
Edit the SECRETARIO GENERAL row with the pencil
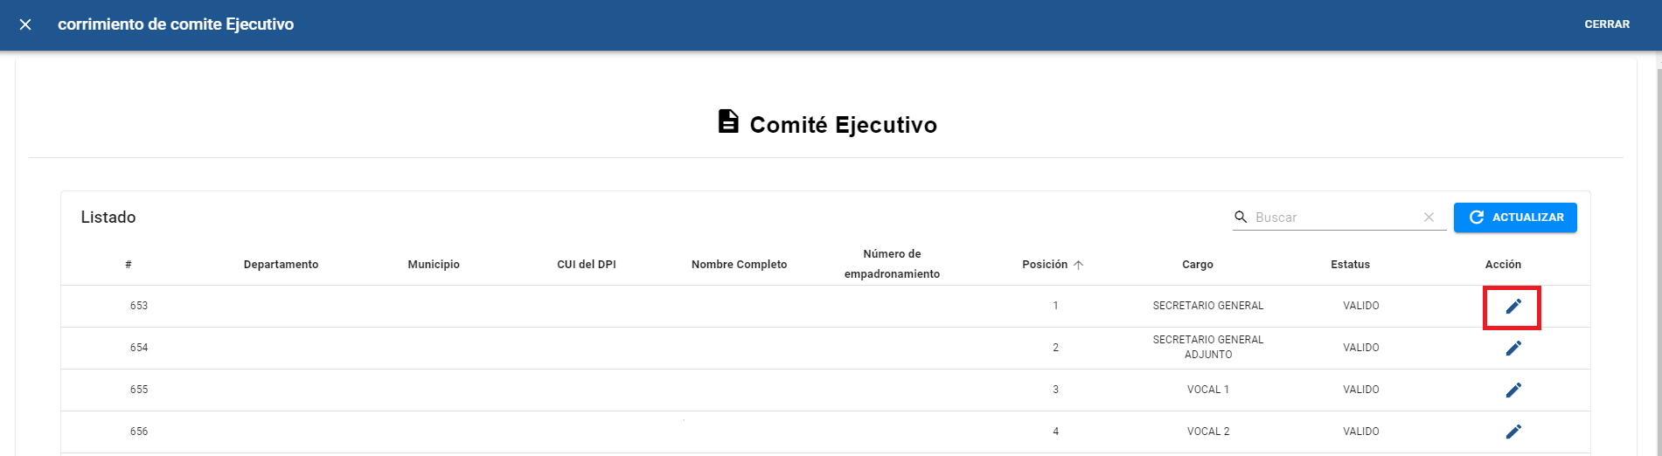[x=1513, y=307]
